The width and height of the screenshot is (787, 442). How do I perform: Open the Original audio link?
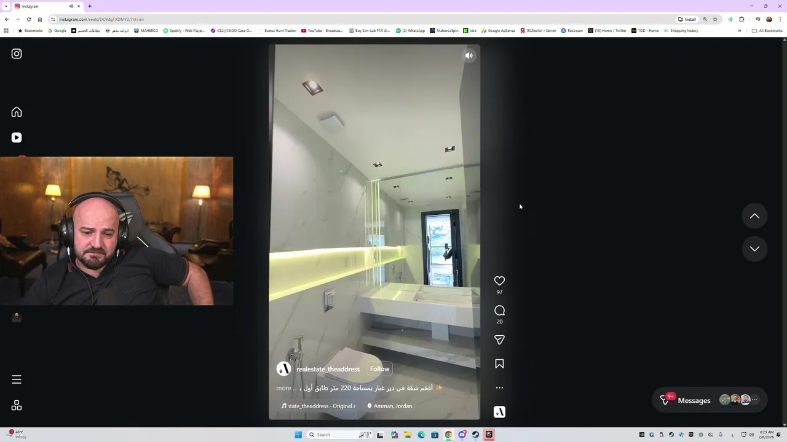point(318,406)
